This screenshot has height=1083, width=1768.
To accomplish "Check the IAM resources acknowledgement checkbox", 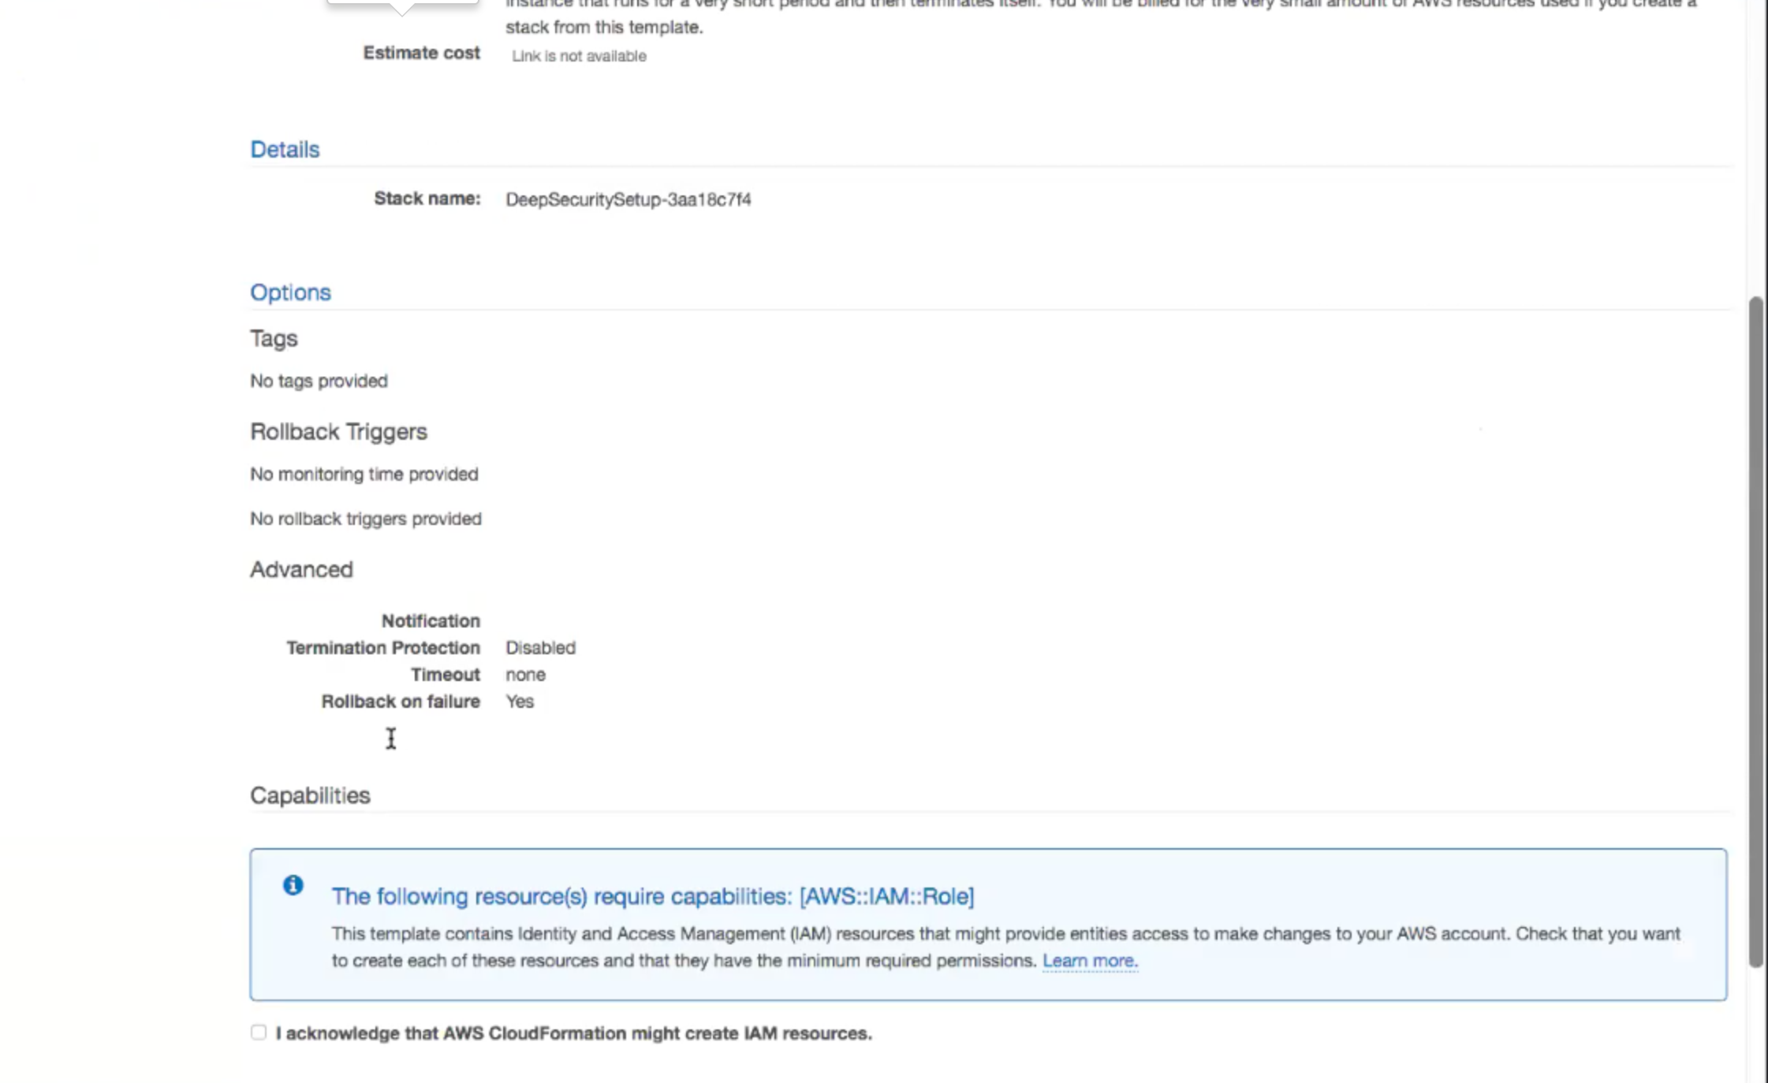I will [x=259, y=1033].
